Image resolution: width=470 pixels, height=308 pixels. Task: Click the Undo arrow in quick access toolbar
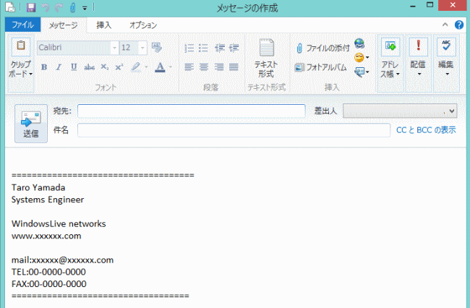pyautogui.click(x=46, y=7)
